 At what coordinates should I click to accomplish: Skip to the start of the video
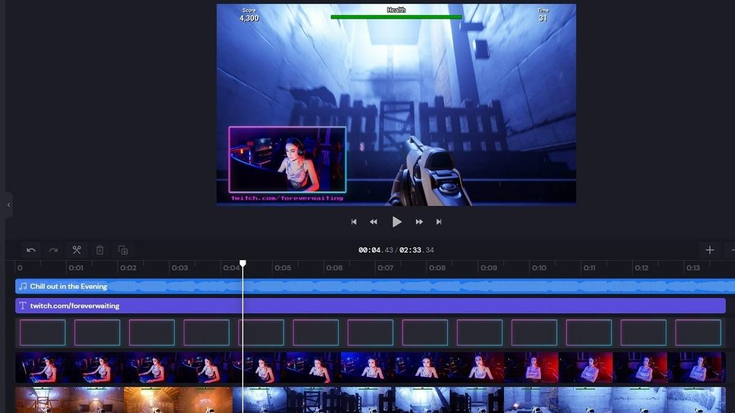click(x=353, y=221)
